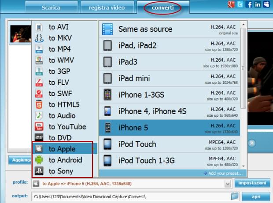Click the MySpace share icon
Screen dimensions: 273x203
click(266, 4)
